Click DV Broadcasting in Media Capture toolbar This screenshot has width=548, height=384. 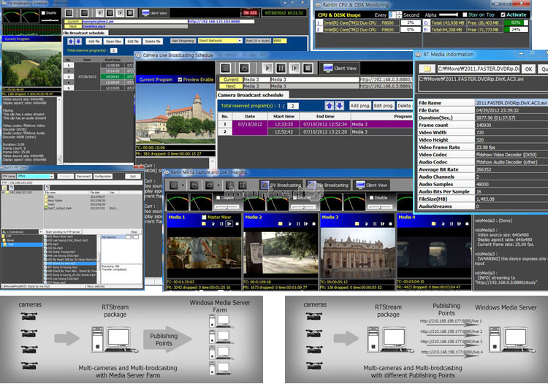point(282,185)
